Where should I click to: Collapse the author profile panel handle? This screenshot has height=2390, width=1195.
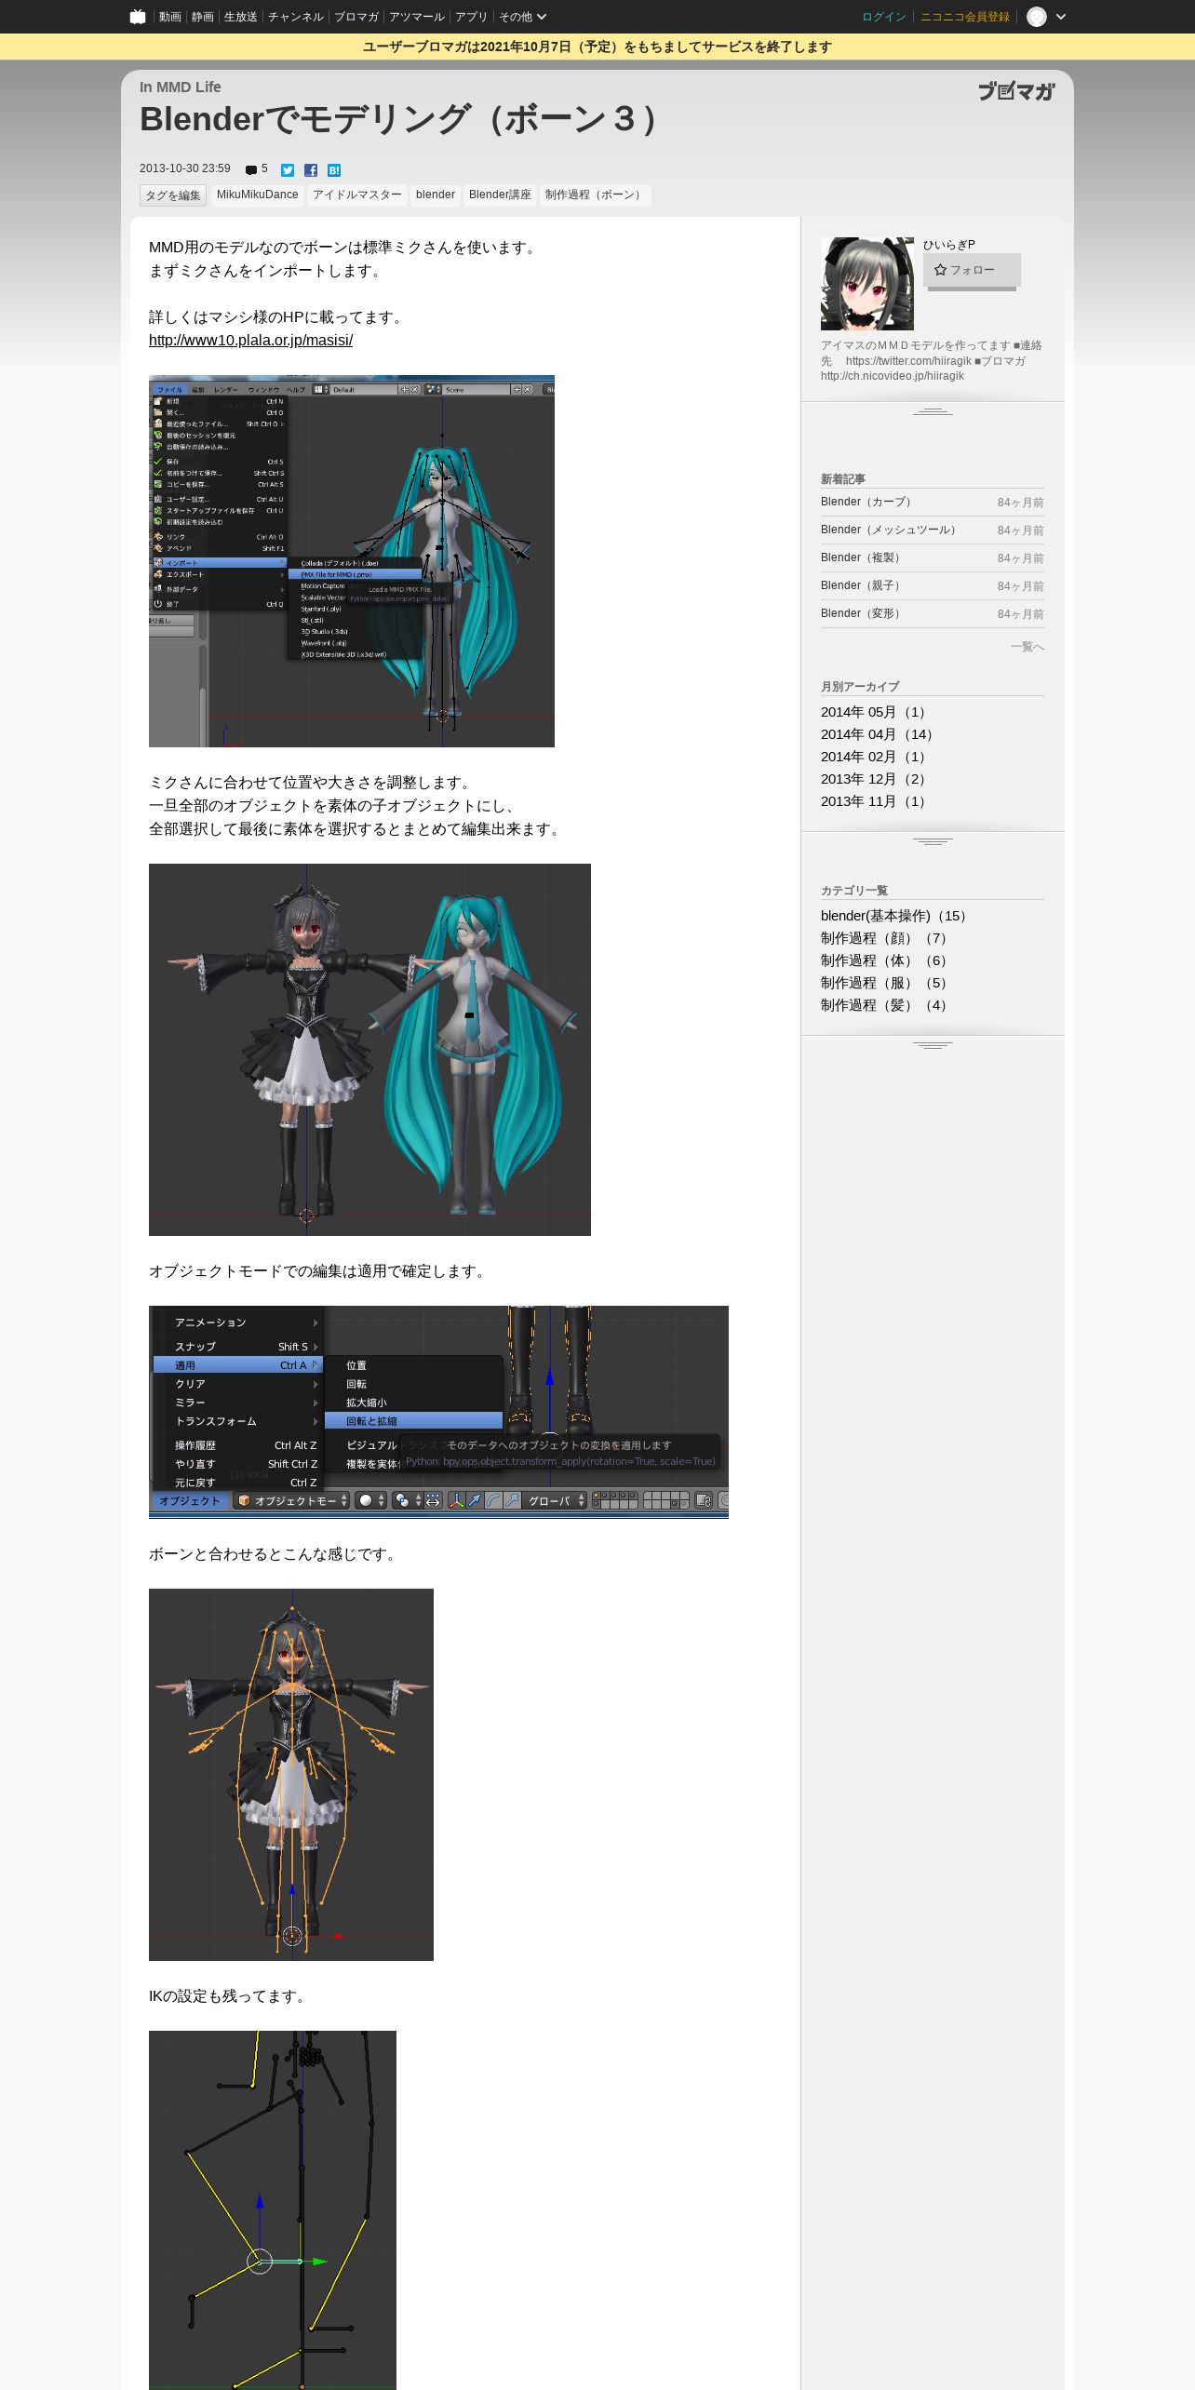(x=933, y=411)
